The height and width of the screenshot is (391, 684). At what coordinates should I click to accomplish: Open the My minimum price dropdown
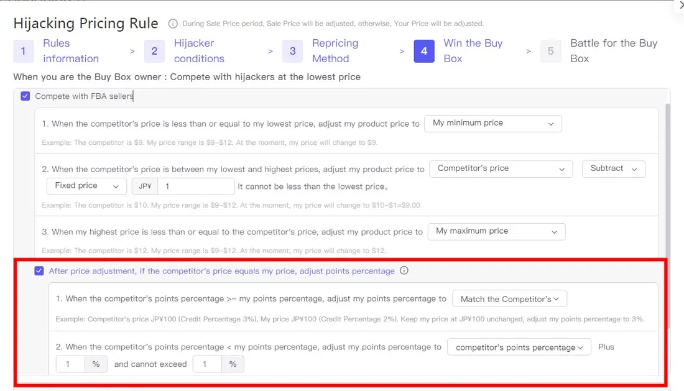coord(492,124)
